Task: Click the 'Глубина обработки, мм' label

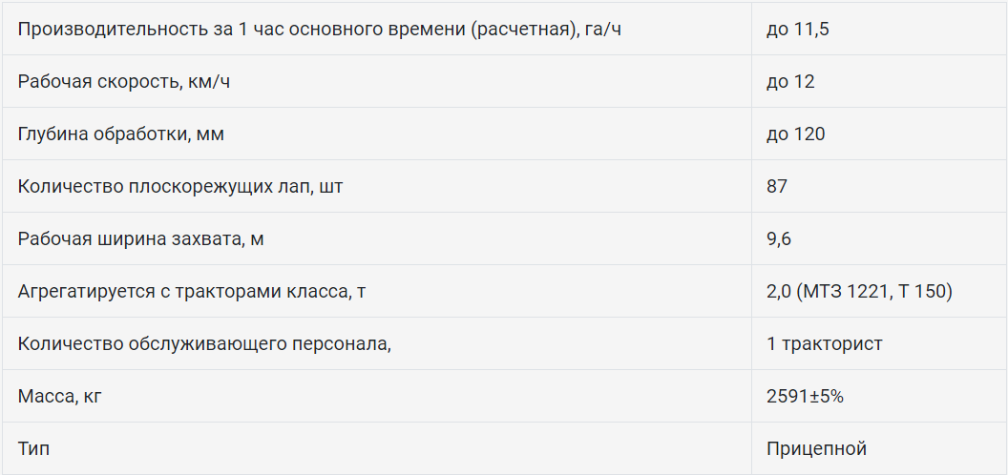Action: [121, 134]
